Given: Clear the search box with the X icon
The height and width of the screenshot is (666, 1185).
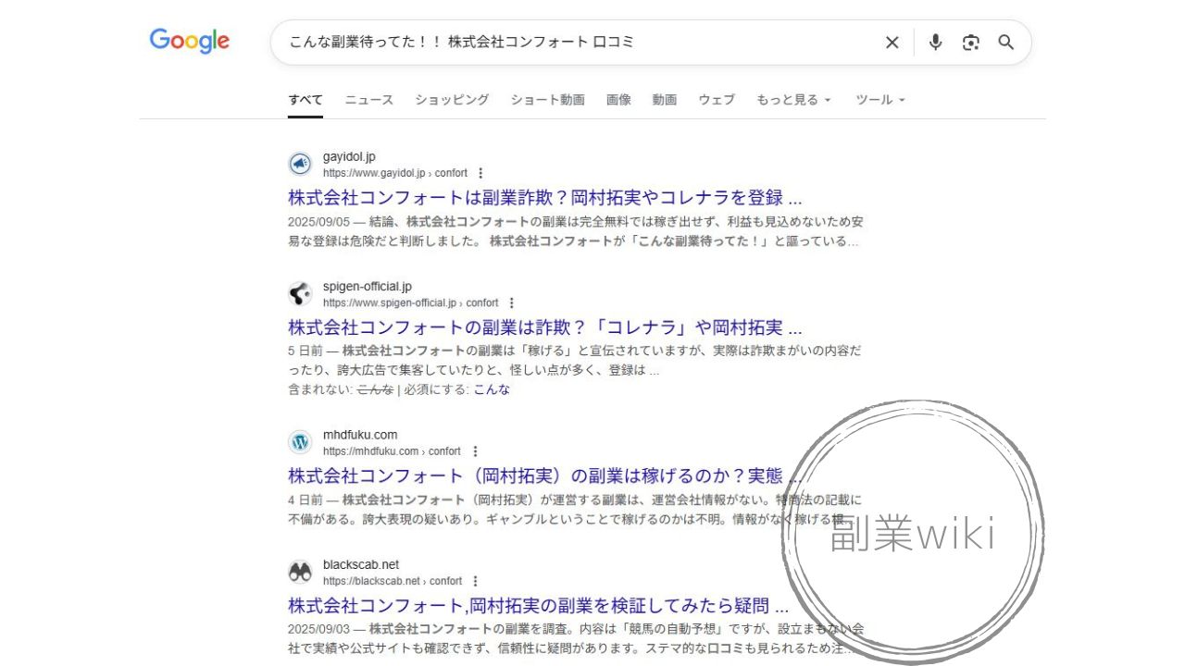Looking at the screenshot, I should pos(892,43).
